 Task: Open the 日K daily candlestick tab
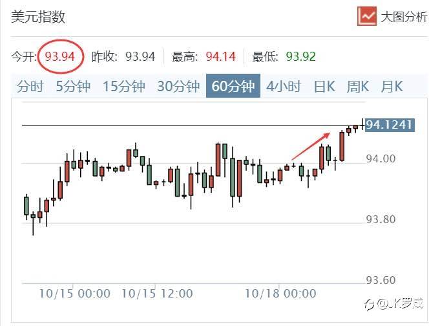click(324, 87)
